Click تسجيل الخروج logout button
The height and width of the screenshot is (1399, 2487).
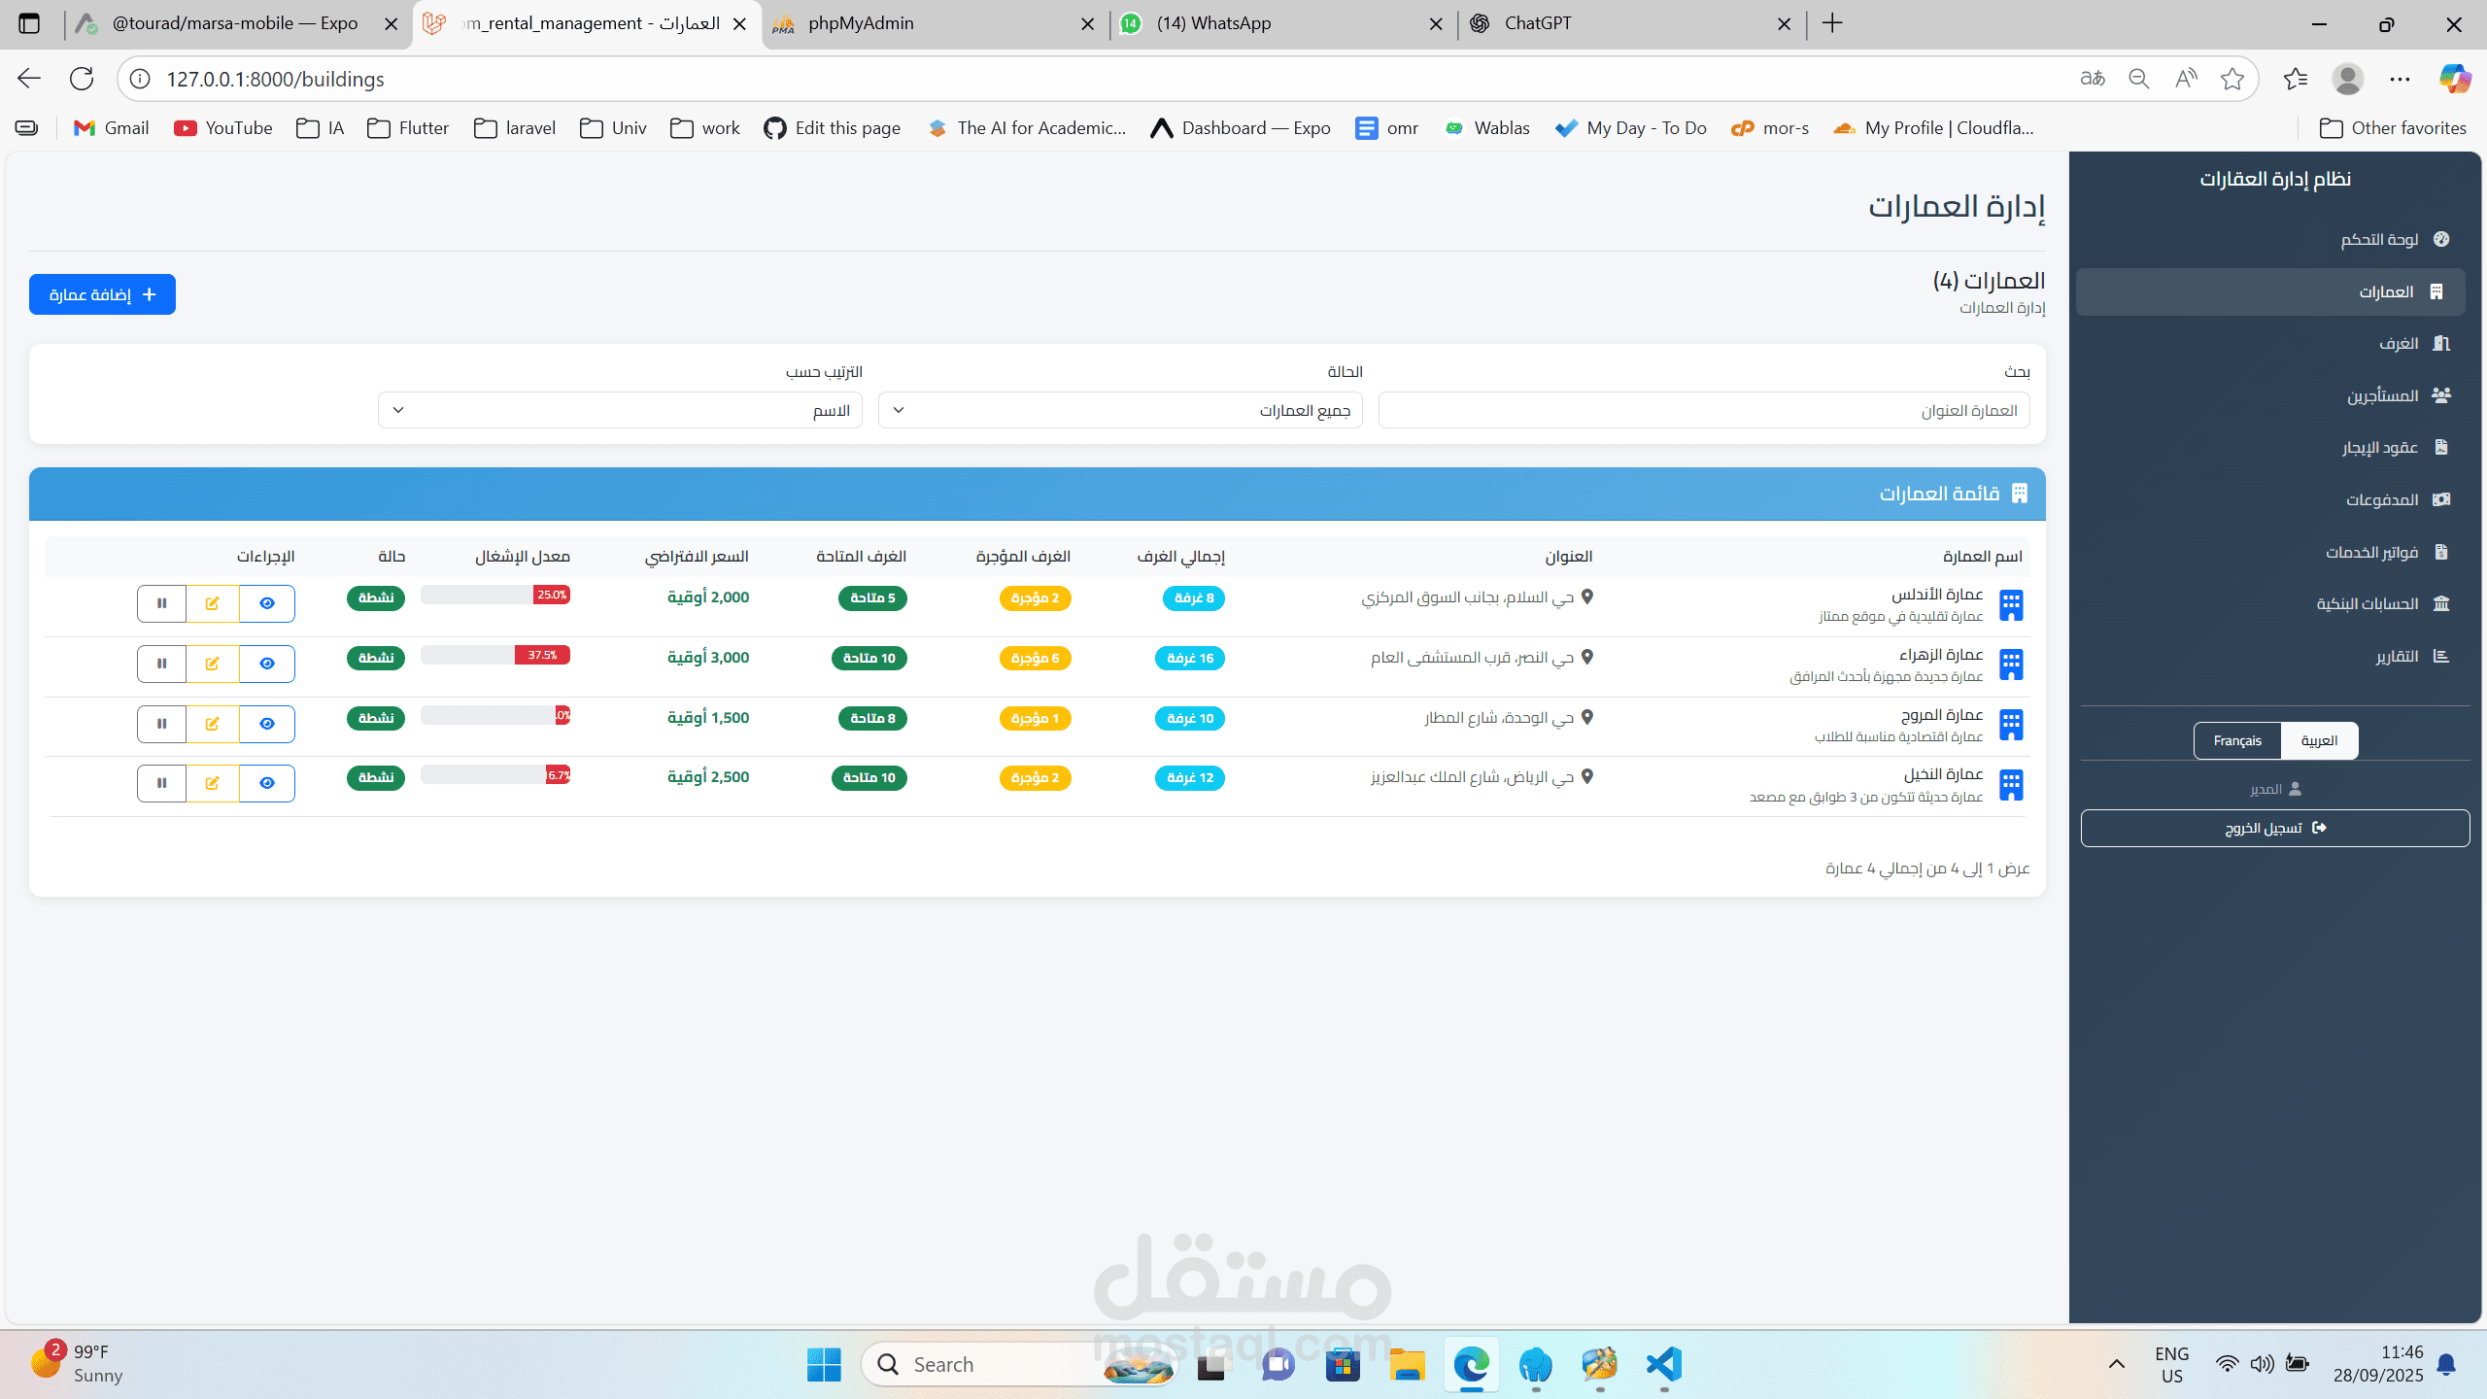[2274, 828]
